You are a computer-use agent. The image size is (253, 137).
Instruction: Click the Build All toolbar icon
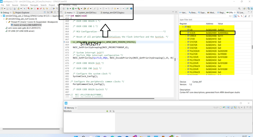(x=14, y=9)
